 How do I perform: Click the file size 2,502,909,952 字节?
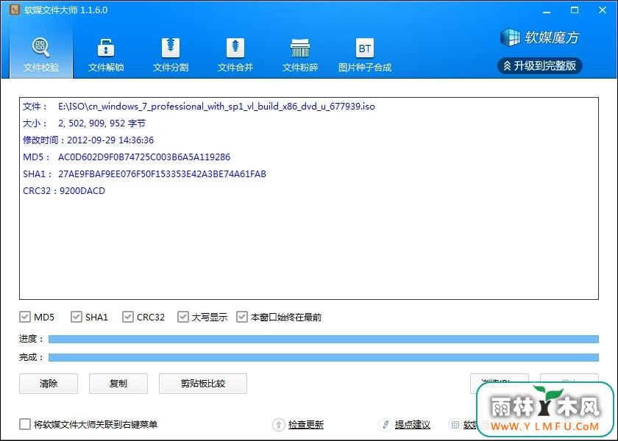pyautogui.click(x=102, y=123)
